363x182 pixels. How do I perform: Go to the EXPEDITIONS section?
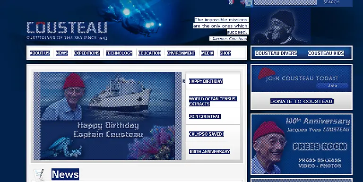pyautogui.click(x=87, y=53)
